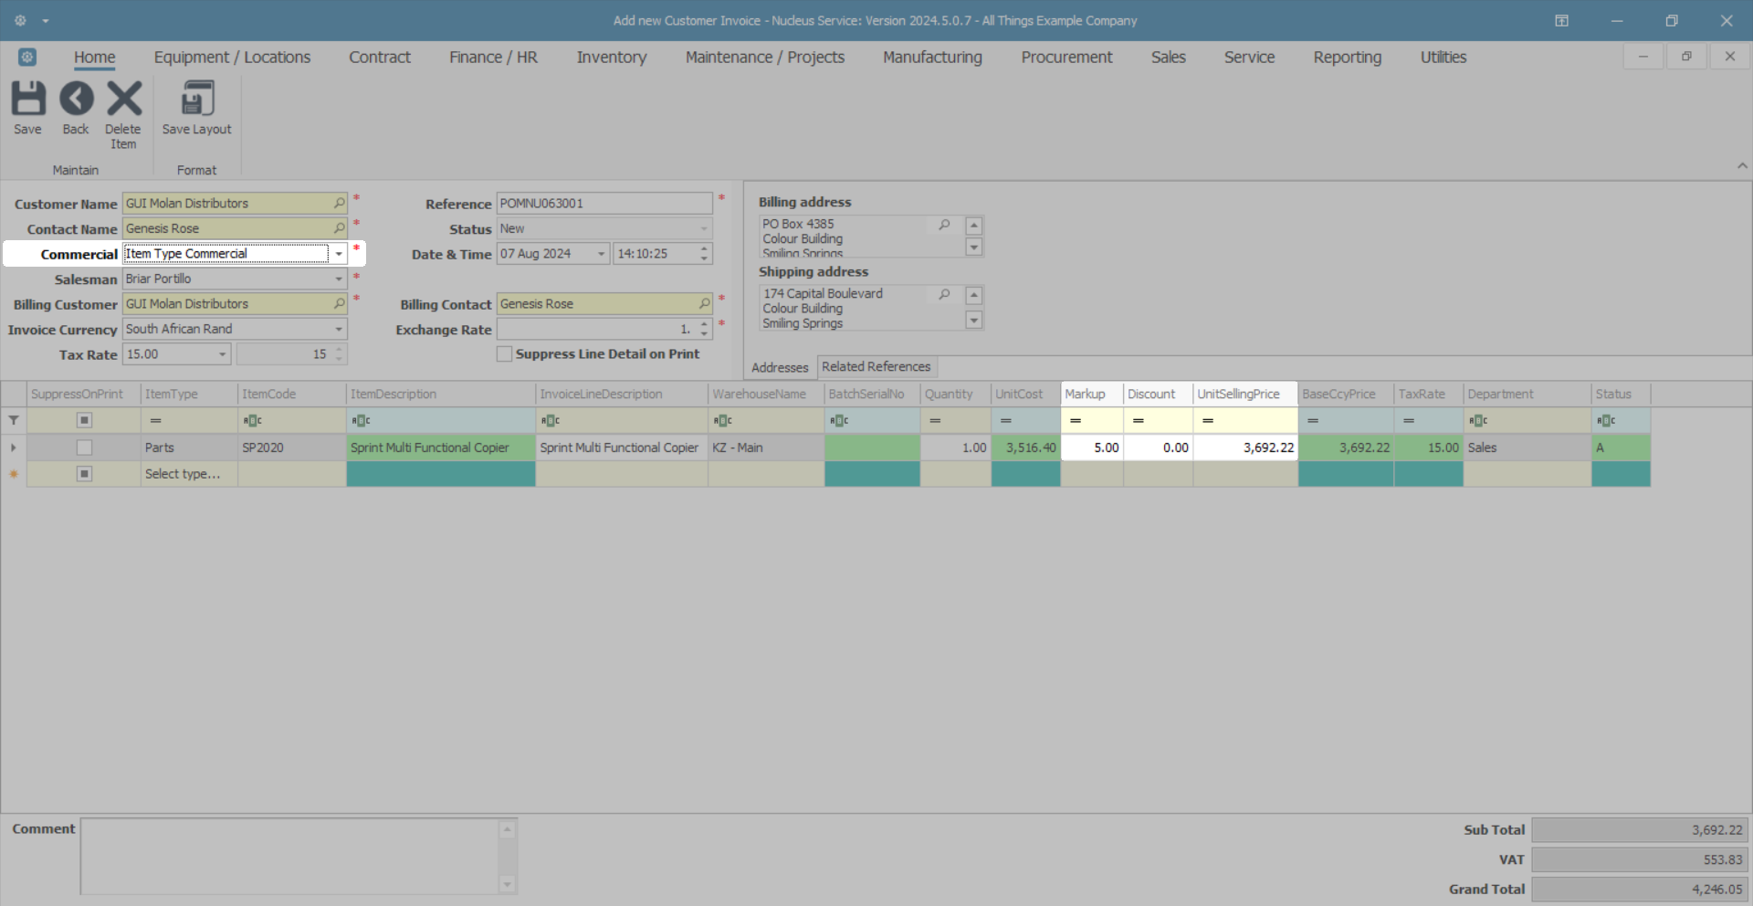
Task: Click the time field 14:10:25
Action: (x=656, y=254)
